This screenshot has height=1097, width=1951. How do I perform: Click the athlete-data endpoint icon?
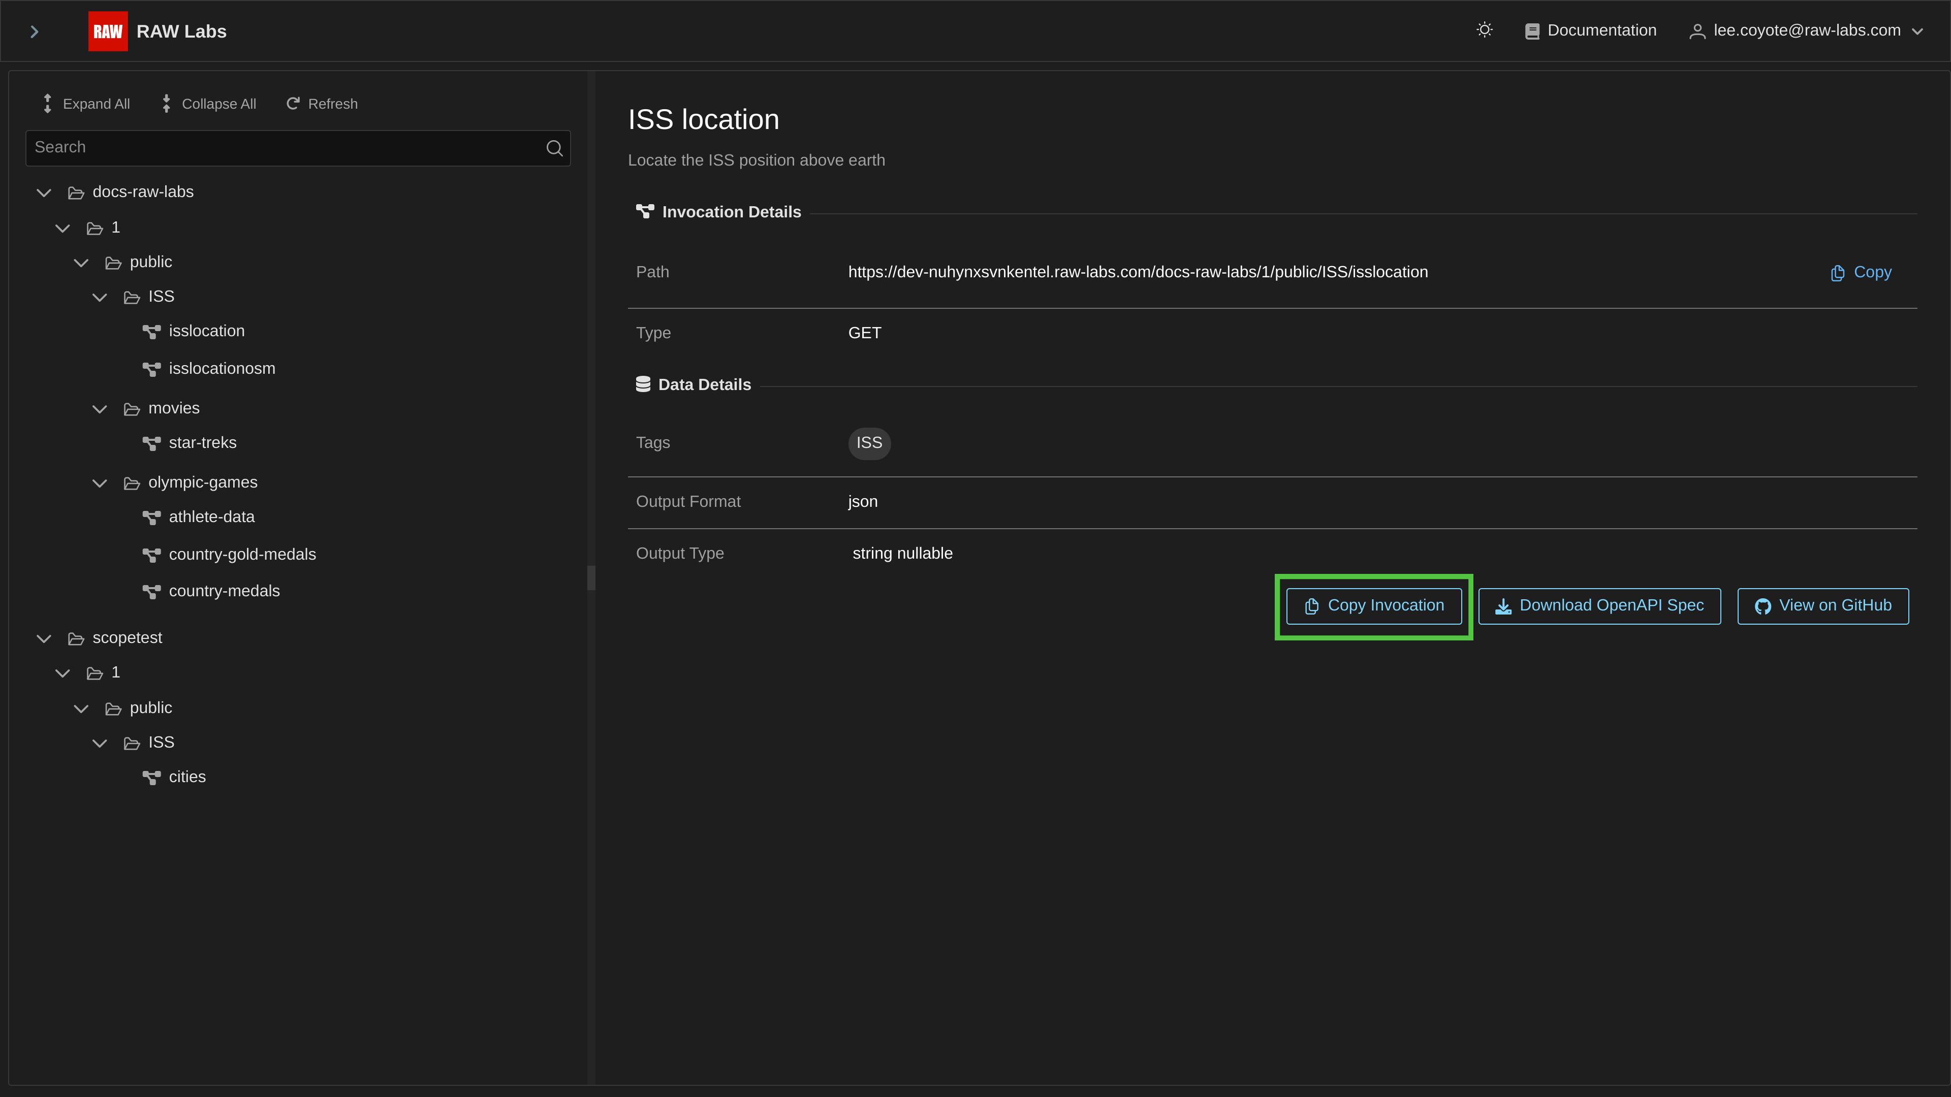pos(151,518)
